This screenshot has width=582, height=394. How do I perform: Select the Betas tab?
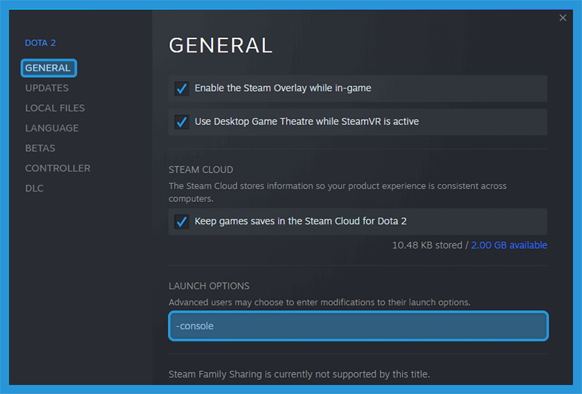click(x=40, y=148)
